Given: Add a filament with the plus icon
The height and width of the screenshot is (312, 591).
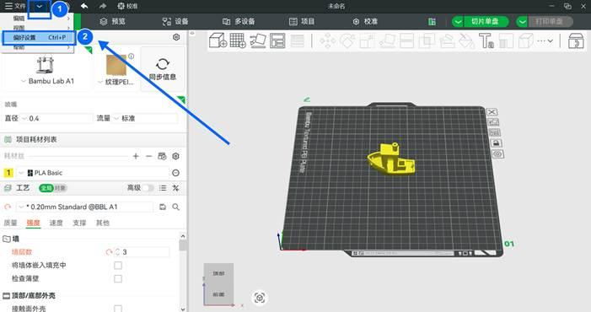Looking at the screenshot, I should pyautogui.click(x=136, y=156).
